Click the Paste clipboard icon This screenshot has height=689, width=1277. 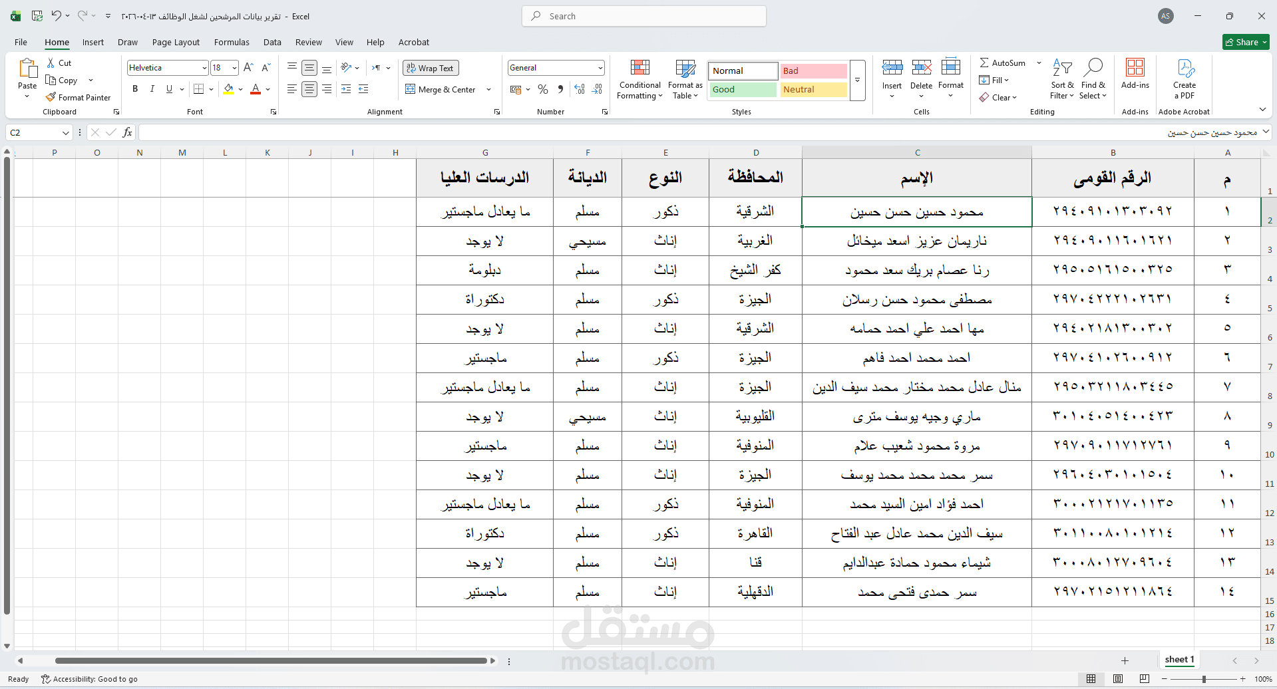27,69
